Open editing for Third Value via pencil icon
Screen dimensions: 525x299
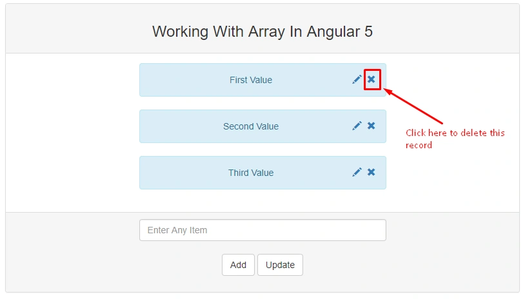click(x=357, y=172)
